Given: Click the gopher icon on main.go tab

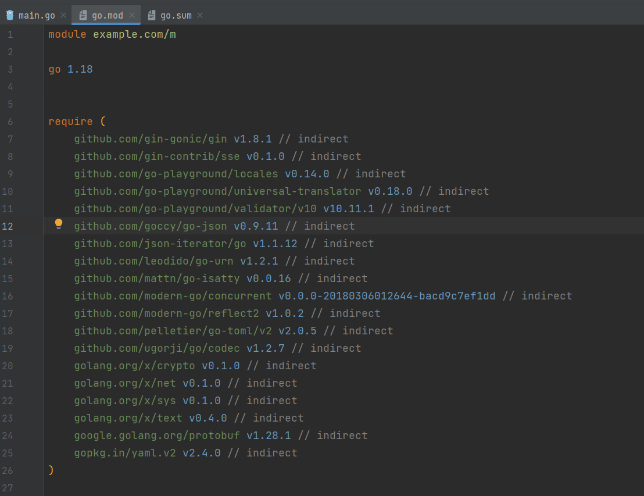Looking at the screenshot, I should [10, 15].
